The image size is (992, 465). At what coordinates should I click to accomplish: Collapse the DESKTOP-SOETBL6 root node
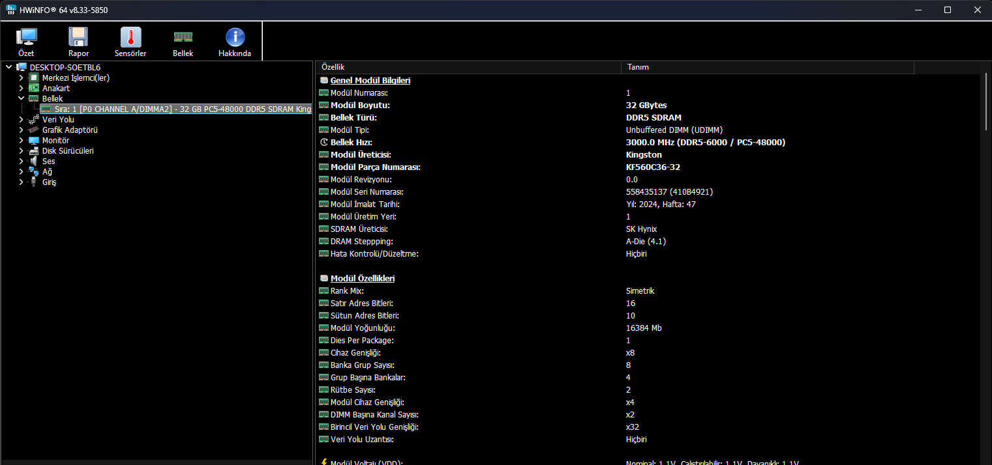[8, 67]
